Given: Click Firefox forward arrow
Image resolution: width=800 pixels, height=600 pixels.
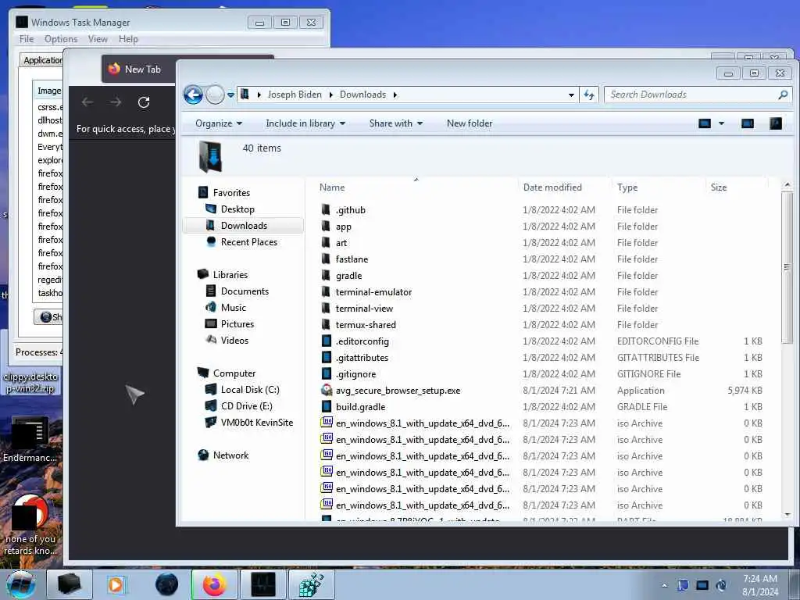Looking at the screenshot, I should [116, 102].
